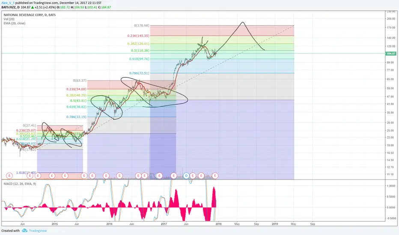This screenshot has height=235, width=399.
Task: Click the TradingView cloud logo icon
Action: (x=24, y=230)
